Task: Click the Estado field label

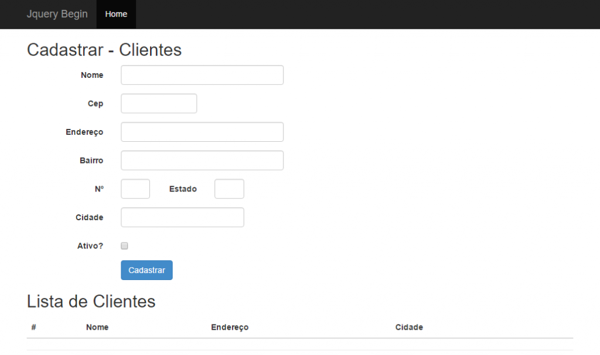Action: click(x=183, y=189)
